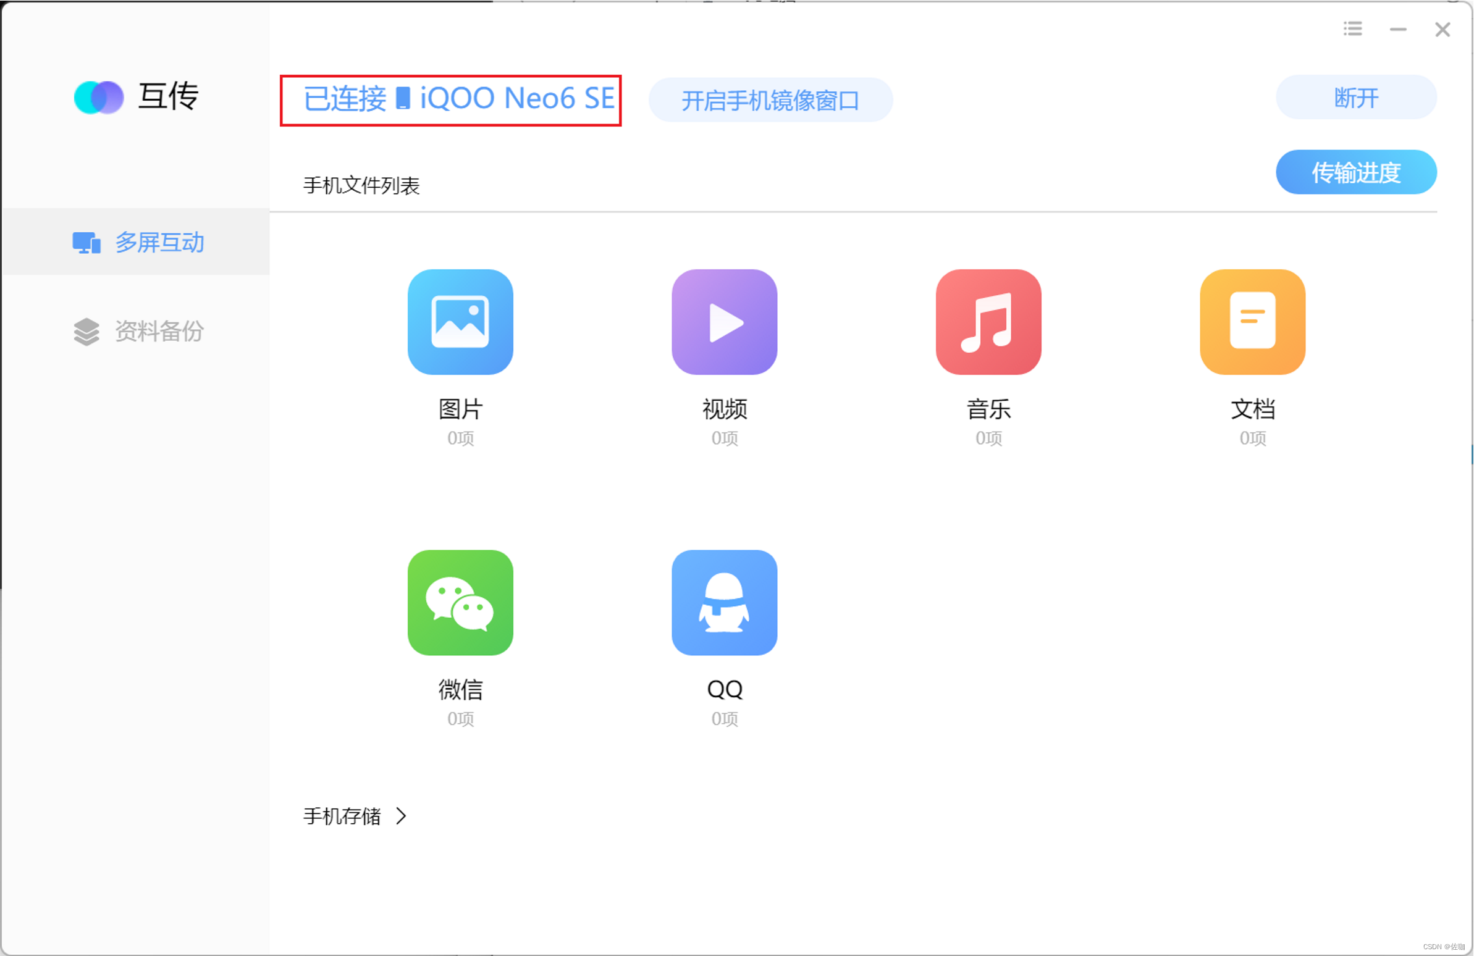Open the hamburger menu icon in title bar
The height and width of the screenshot is (956, 1474).
[x=1354, y=28]
